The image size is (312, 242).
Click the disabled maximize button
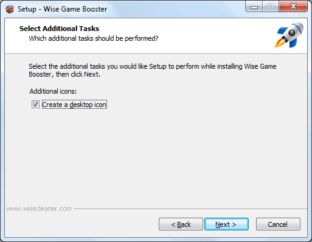(271, 7)
